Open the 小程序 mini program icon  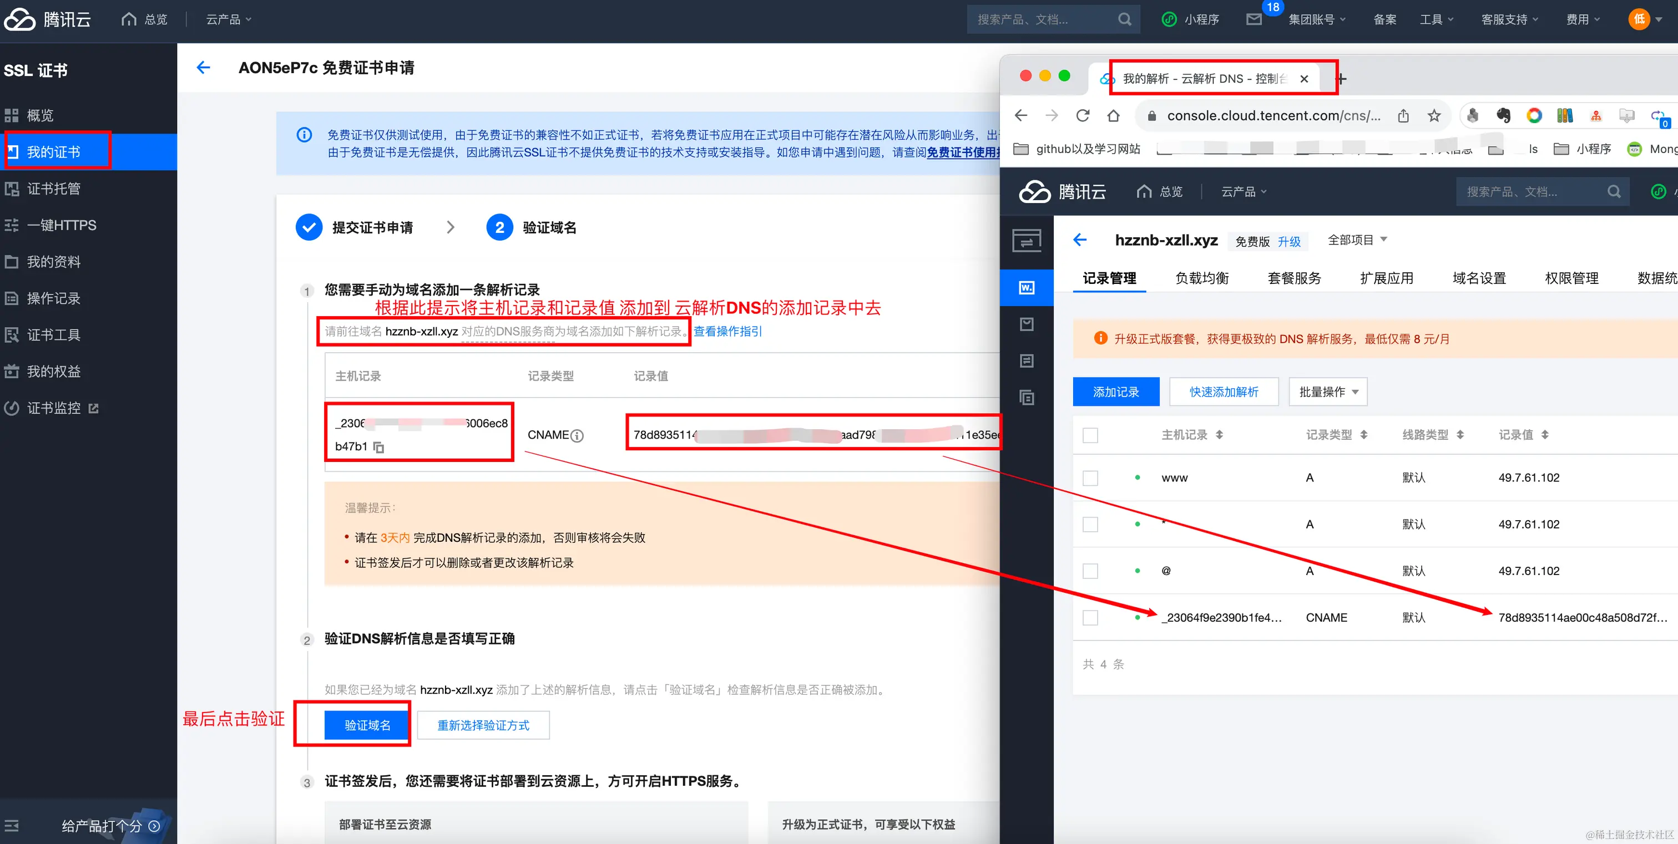tap(1169, 19)
